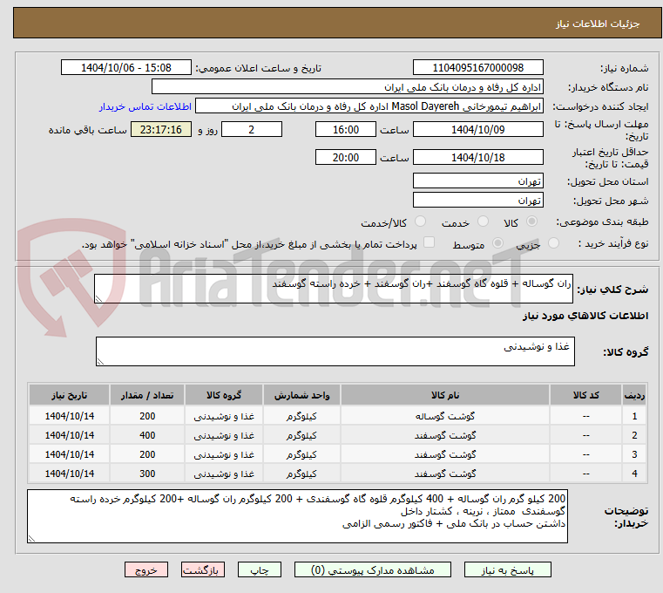Select the خدمت radio button
This screenshot has width=663, height=593.
tap(483, 222)
